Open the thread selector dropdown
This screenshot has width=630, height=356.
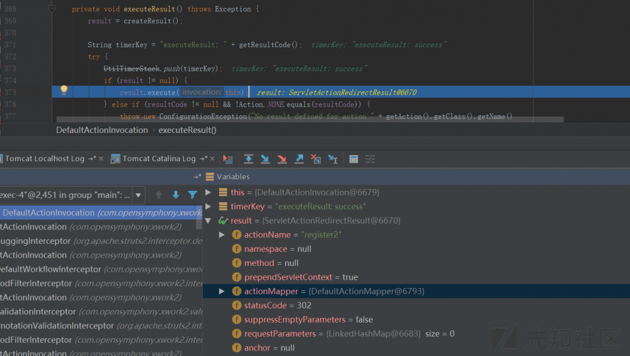138,195
